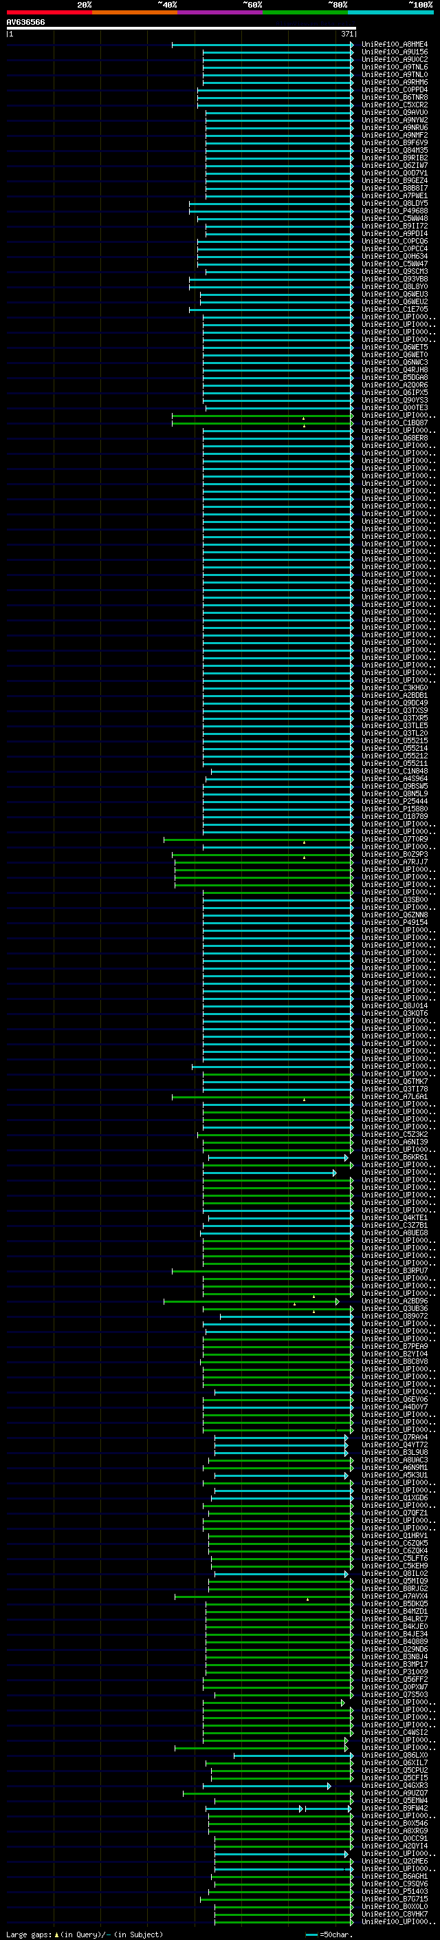Viewport: 440px width, 1940px height.
Task: Open hit UniRef100_Q9BSW5
Action: [x=395, y=786]
